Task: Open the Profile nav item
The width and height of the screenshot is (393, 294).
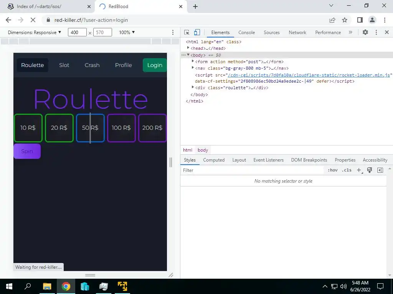Action: 123,65
